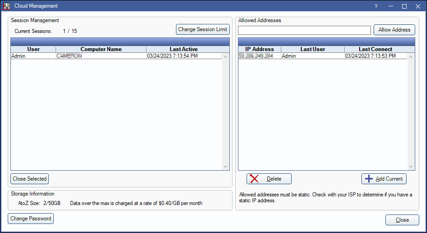Click the Change Session Limit button

[203, 29]
